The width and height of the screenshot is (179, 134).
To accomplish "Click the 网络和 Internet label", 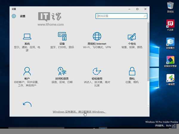I will click(97, 44).
